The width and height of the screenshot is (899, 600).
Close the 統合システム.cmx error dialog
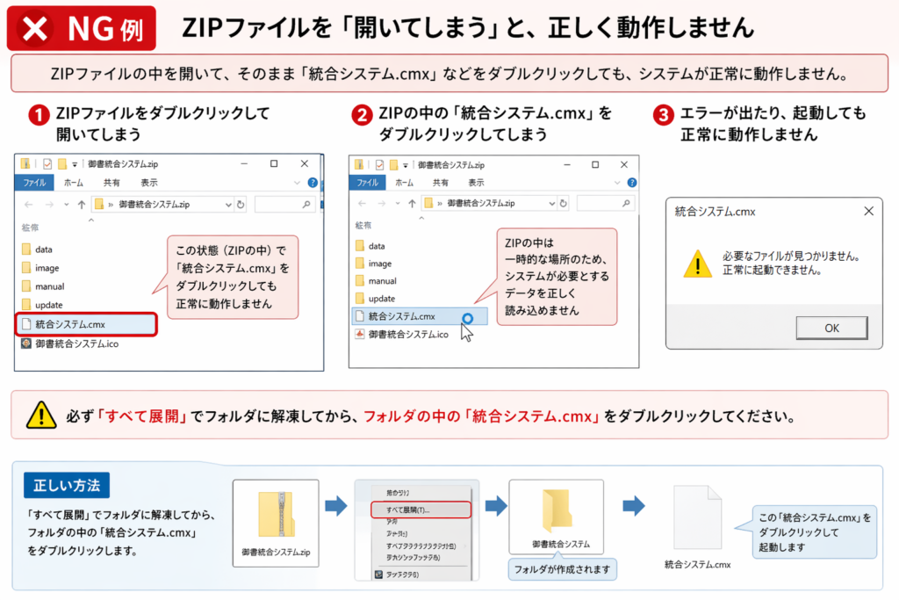[868, 212]
